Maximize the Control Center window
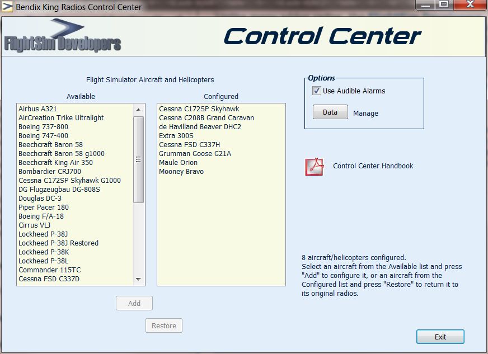The width and height of the screenshot is (488, 354). coord(444,4)
